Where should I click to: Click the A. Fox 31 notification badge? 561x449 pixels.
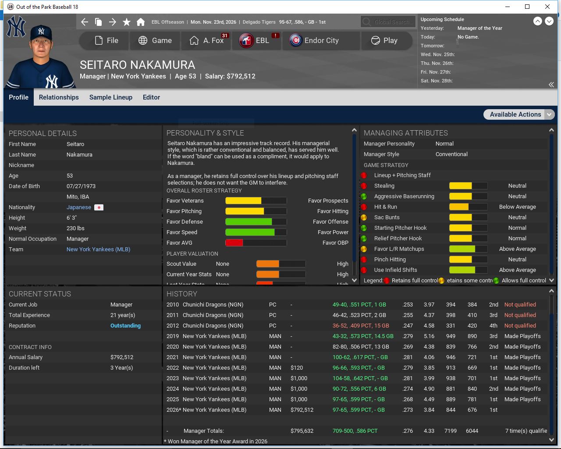click(224, 36)
